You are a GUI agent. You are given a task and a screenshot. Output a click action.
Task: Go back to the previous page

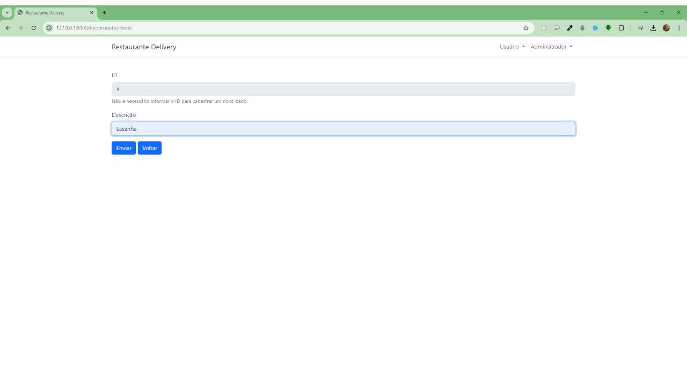[x=8, y=28]
